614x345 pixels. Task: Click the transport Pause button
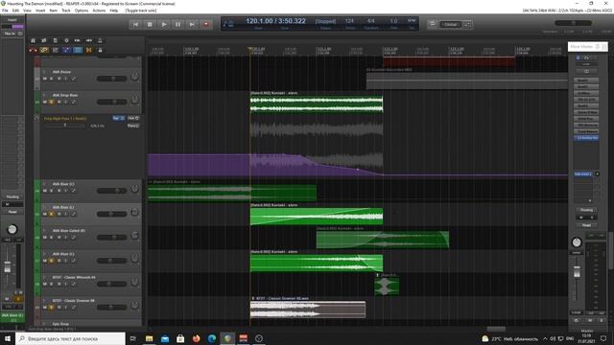177,24
